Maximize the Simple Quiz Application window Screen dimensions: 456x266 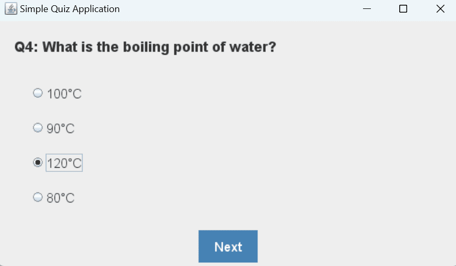(403, 9)
